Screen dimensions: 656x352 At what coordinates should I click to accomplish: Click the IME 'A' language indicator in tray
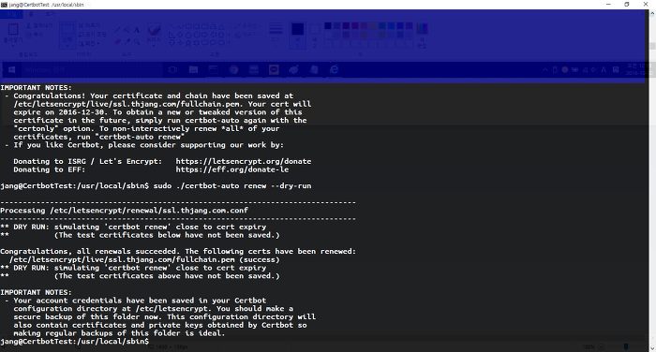pyautogui.click(x=604, y=70)
